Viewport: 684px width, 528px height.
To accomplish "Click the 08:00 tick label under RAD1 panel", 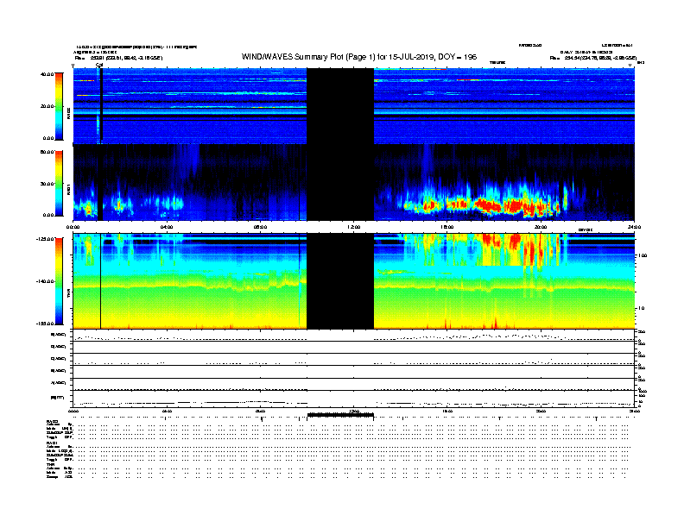I will click(x=260, y=227).
